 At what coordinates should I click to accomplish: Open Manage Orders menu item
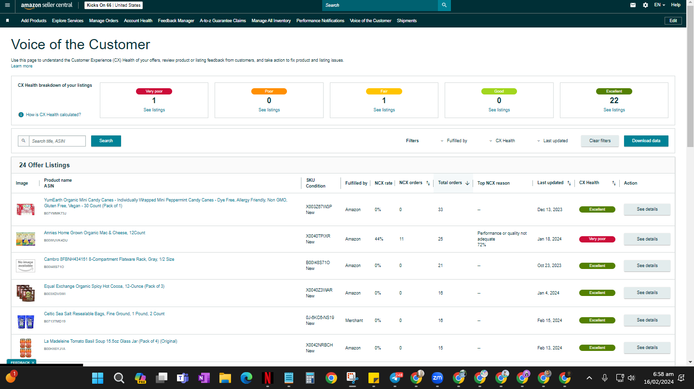click(x=104, y=21)
